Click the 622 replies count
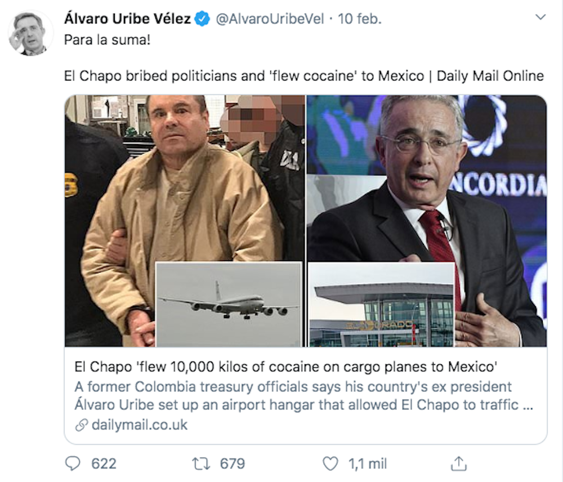The width and height of the screenshot is (563, 482). (x=104, y=463)
